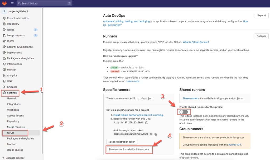Click the top Monitor sidebar icon

click(4, 70)
